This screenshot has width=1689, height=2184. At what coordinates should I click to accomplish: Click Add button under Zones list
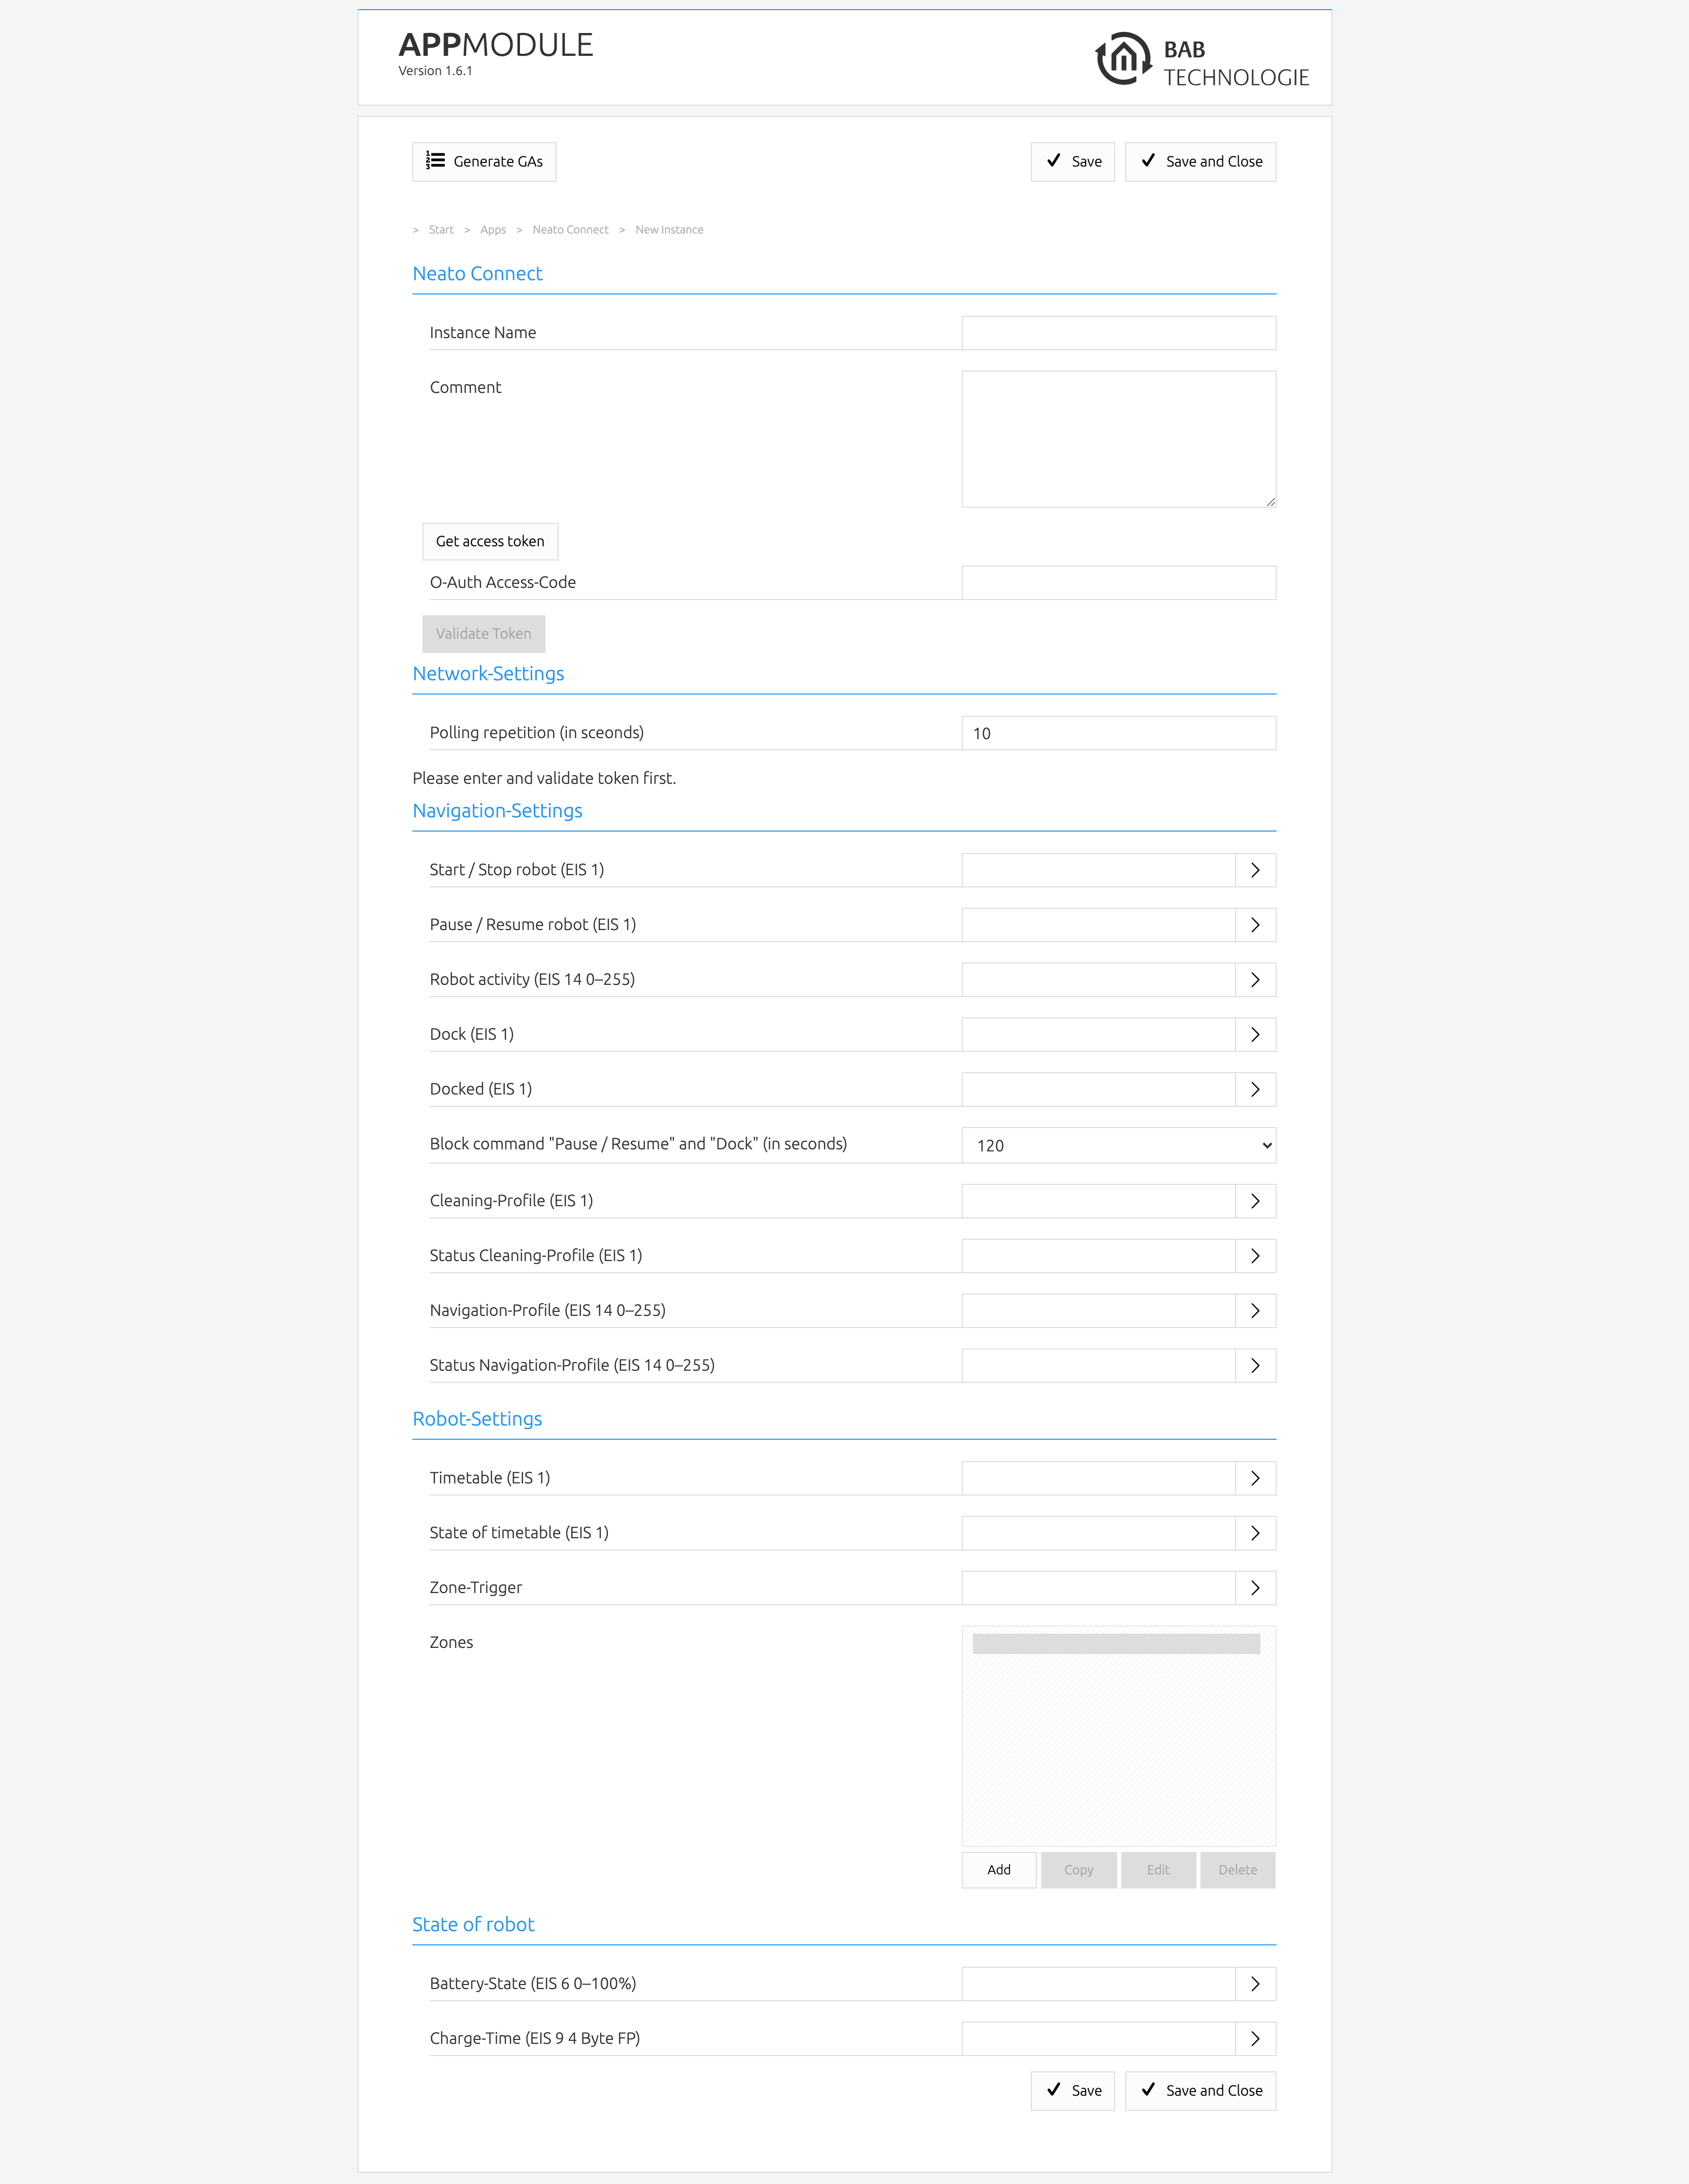click(x=998, y=1870)
